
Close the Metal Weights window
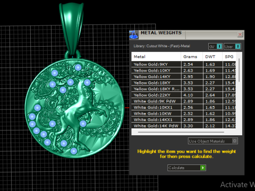240,34
